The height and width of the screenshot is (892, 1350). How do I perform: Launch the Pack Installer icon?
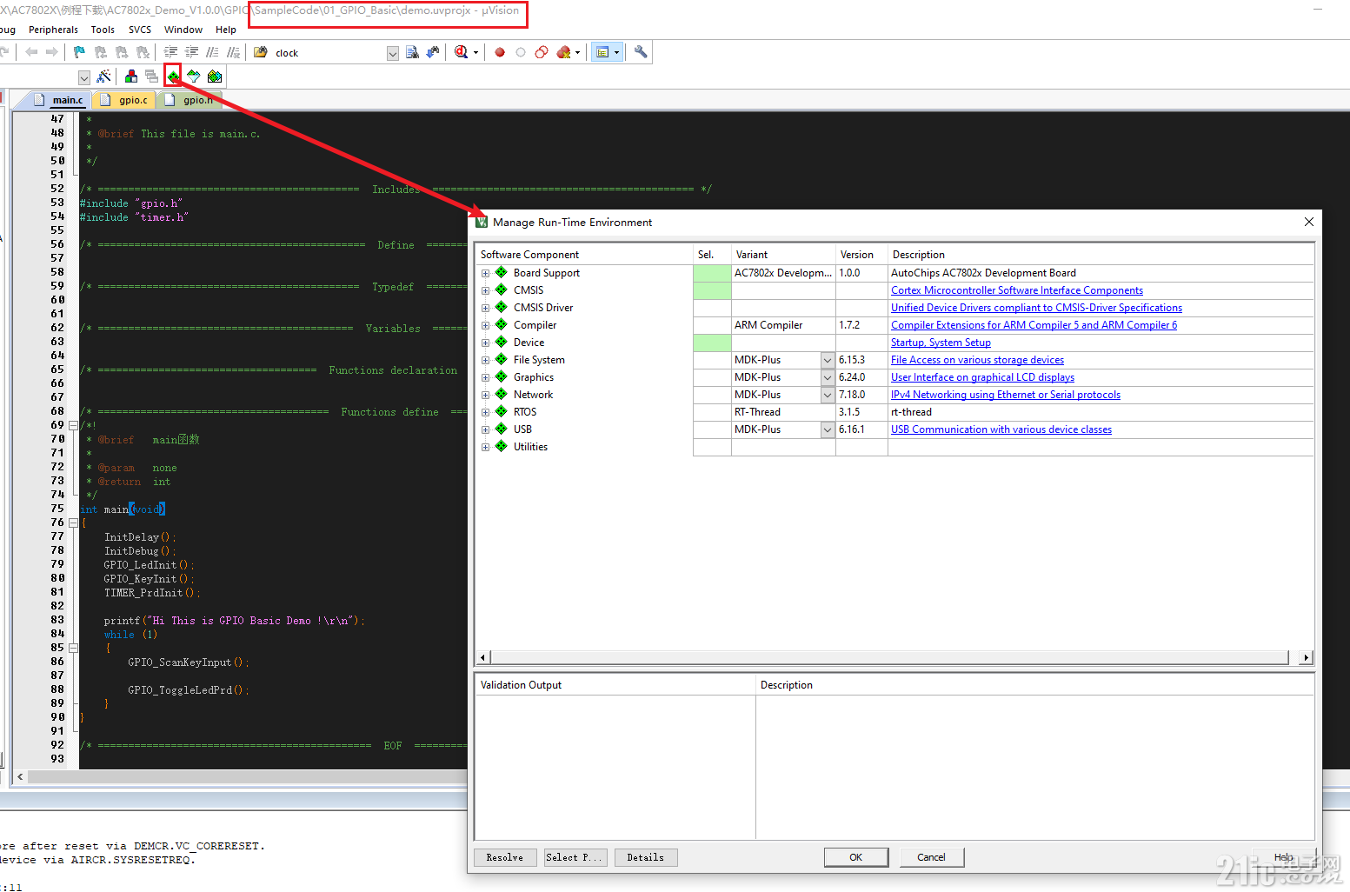click(215, 77)
